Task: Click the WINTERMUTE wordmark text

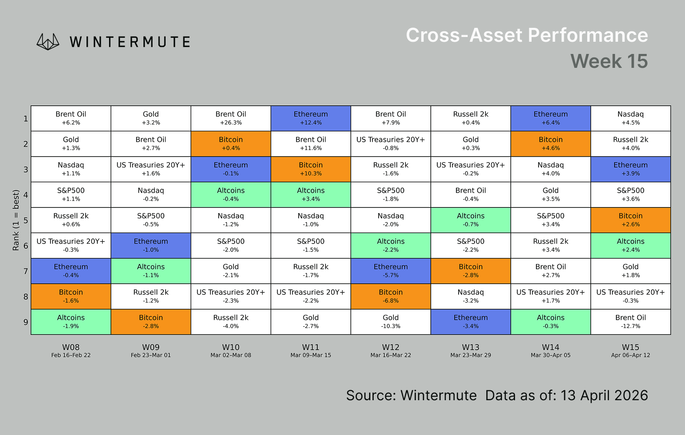Action: pyautogui.click(x=130, y=42)
